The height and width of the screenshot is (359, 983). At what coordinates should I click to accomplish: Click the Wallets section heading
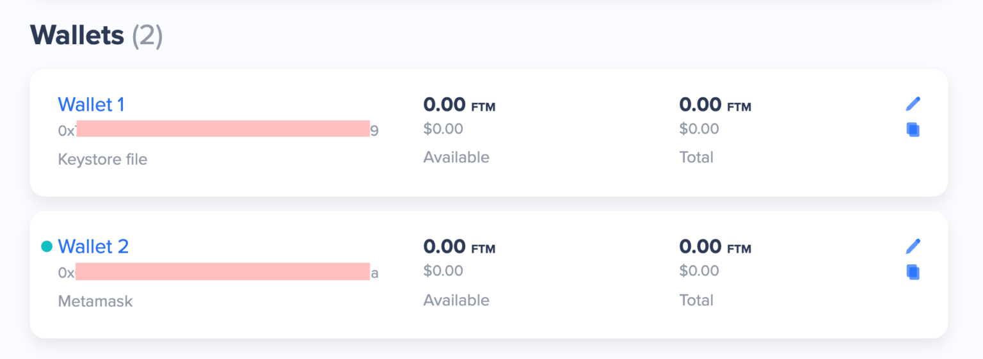[x=77, y=35]
